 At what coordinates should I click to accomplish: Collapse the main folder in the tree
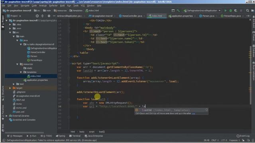coord(14,36)
